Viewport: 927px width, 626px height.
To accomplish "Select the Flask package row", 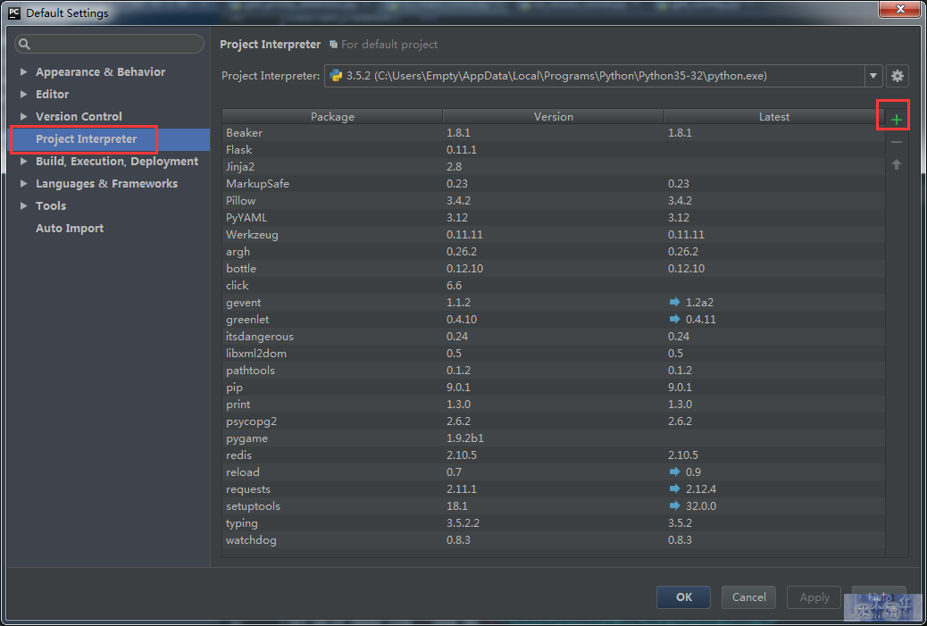I will pos(554,149).
